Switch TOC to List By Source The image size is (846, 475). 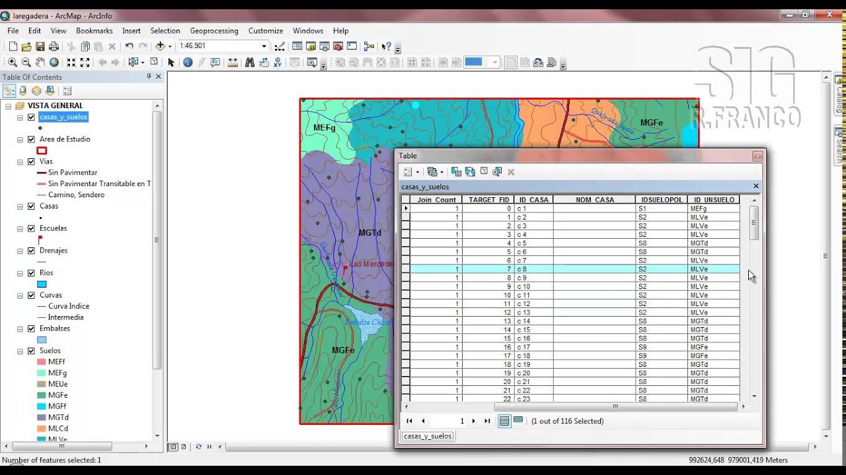click(23, 90)
